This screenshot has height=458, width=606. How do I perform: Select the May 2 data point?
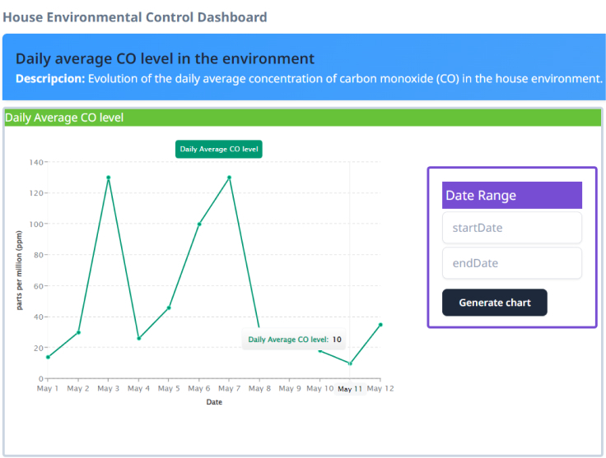tap(78, 332)
